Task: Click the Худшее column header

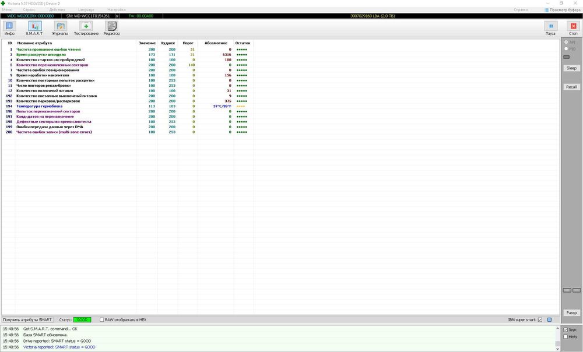Action: point(168,43)
